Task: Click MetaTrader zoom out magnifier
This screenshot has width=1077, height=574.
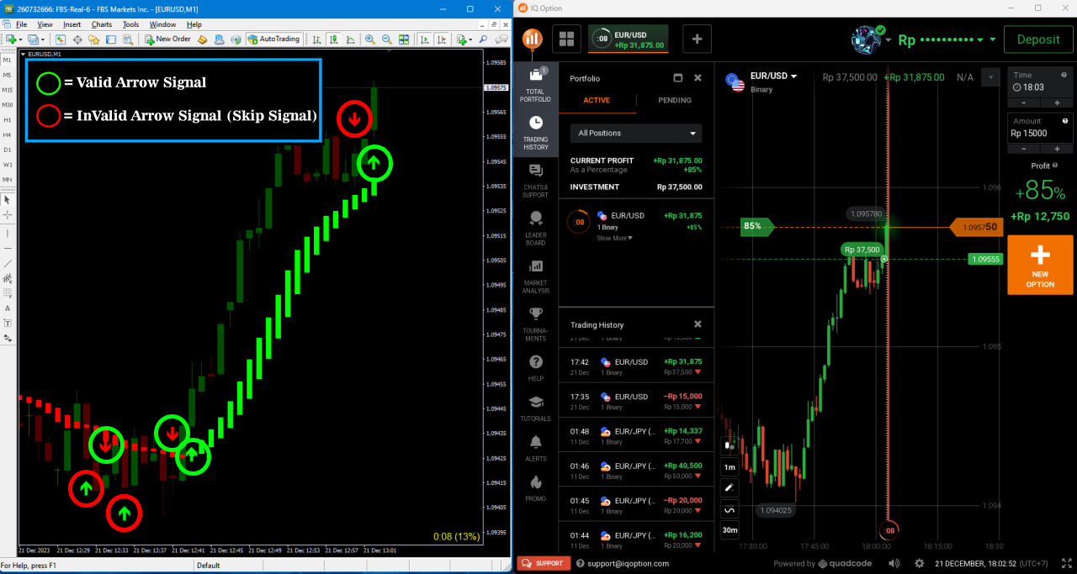Action: pyautogui.click(x=386, y=39)
